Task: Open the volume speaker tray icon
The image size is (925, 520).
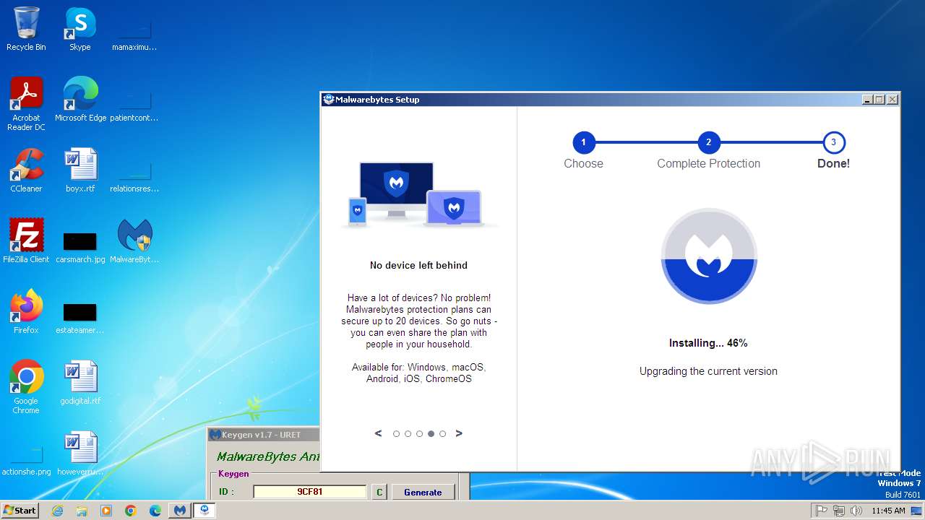Action: 856,511
